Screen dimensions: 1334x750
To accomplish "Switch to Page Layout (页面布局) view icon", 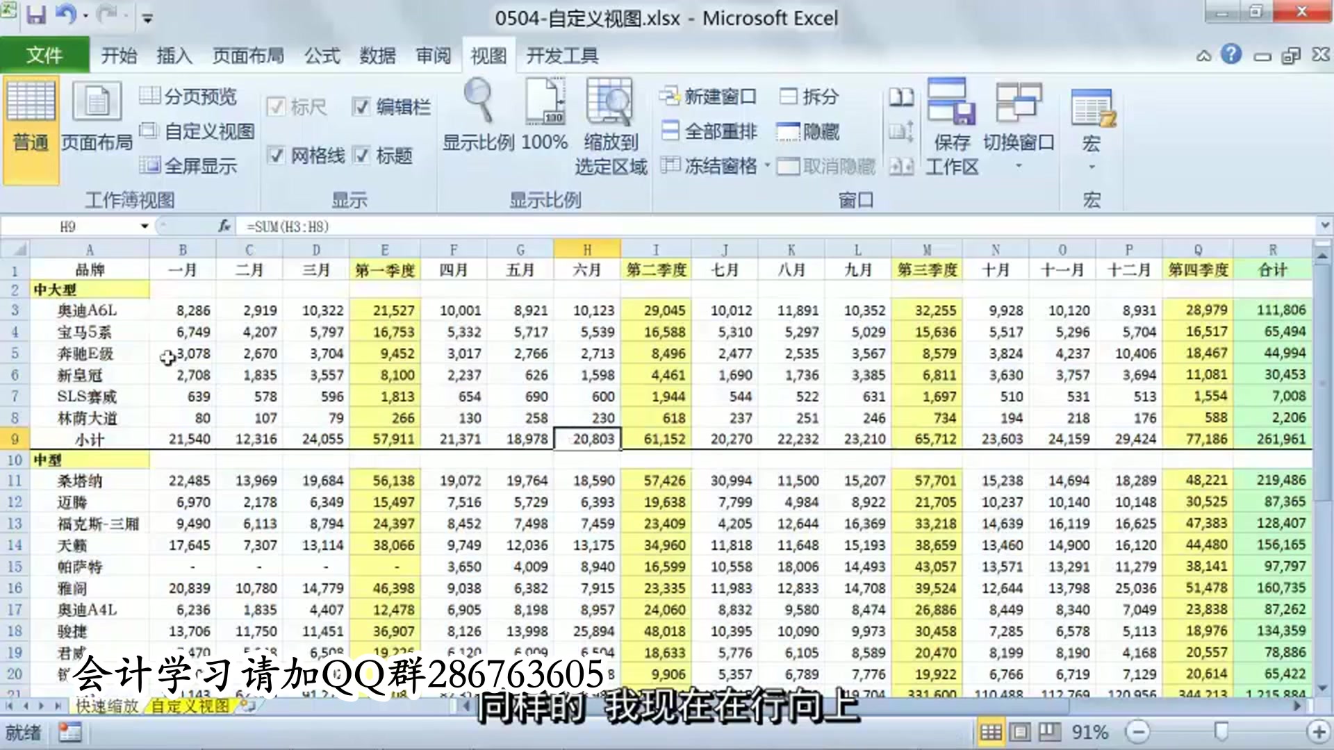I will [97, 104].
